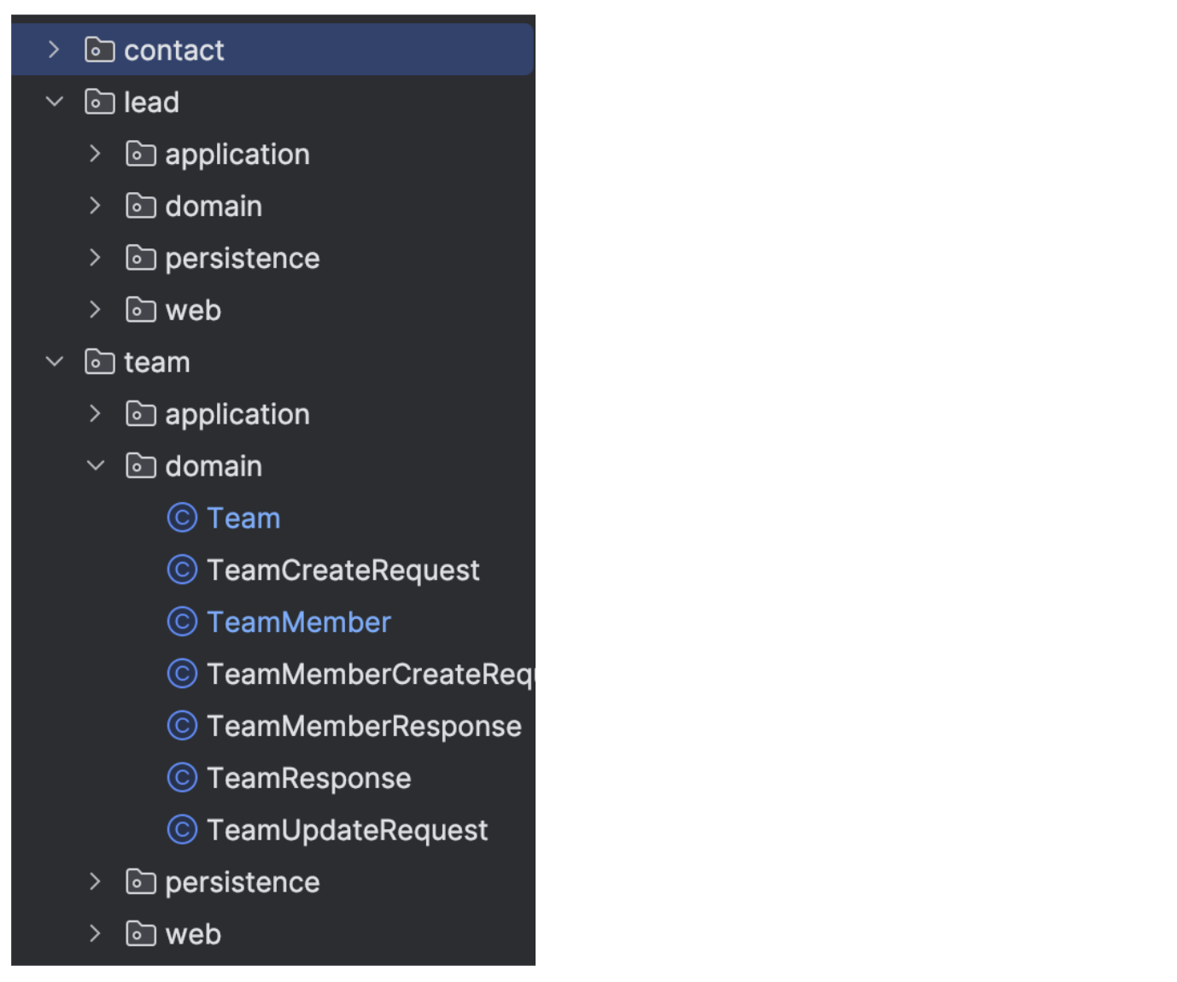This screenshot has width=1177, height=982.
Task: Expand lead's application package arrow
Action: pos(95,155)
